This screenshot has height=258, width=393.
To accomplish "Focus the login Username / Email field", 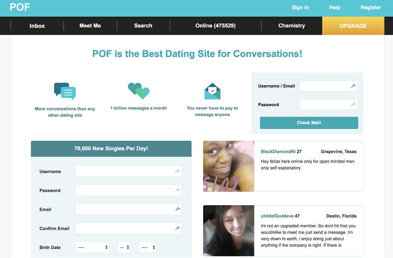I will click(328, 86).
